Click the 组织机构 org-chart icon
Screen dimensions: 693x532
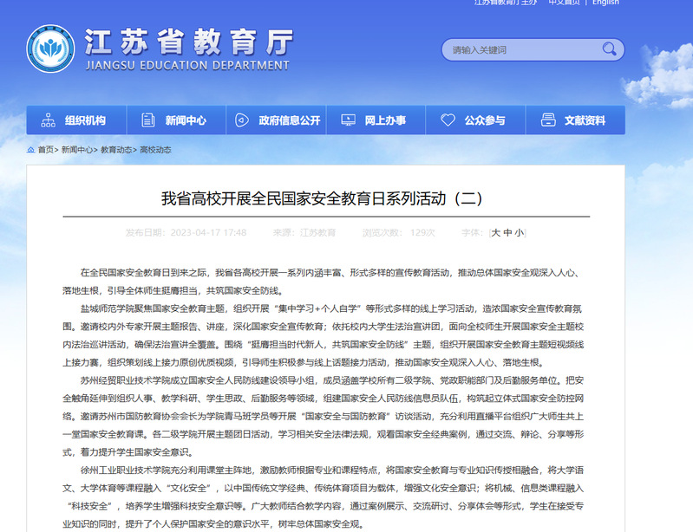click(x=49, y=120)
